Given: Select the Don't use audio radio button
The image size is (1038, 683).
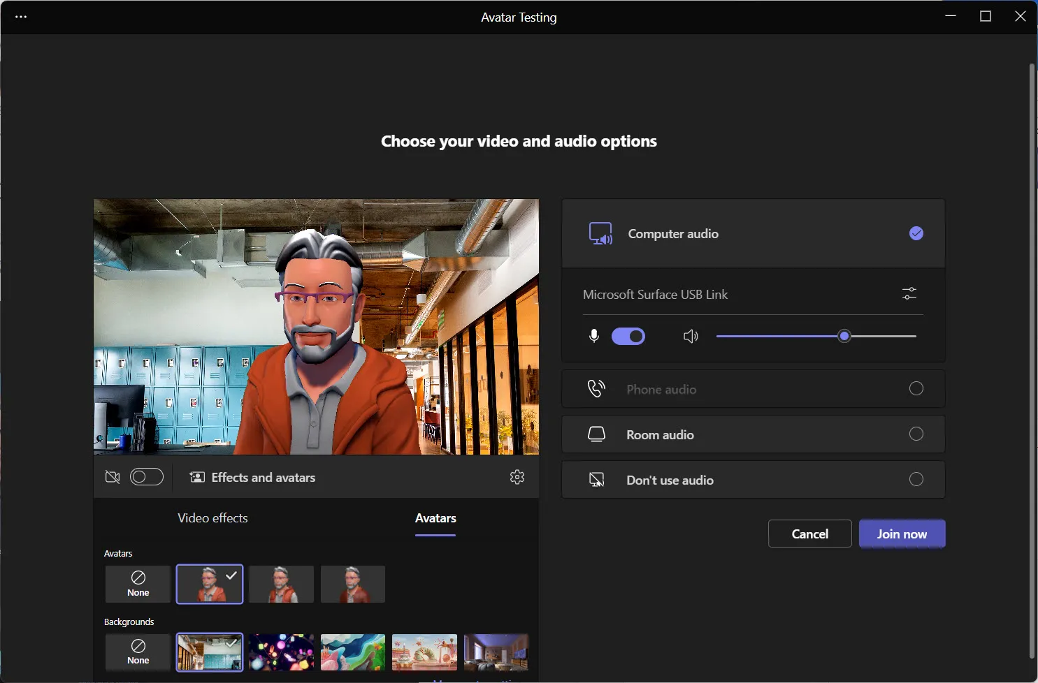Looking at the screenshot, I should click(x=916, y=479).
